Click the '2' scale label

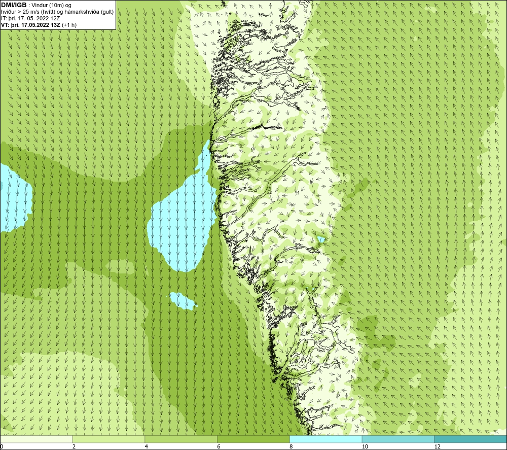point(74,446)
